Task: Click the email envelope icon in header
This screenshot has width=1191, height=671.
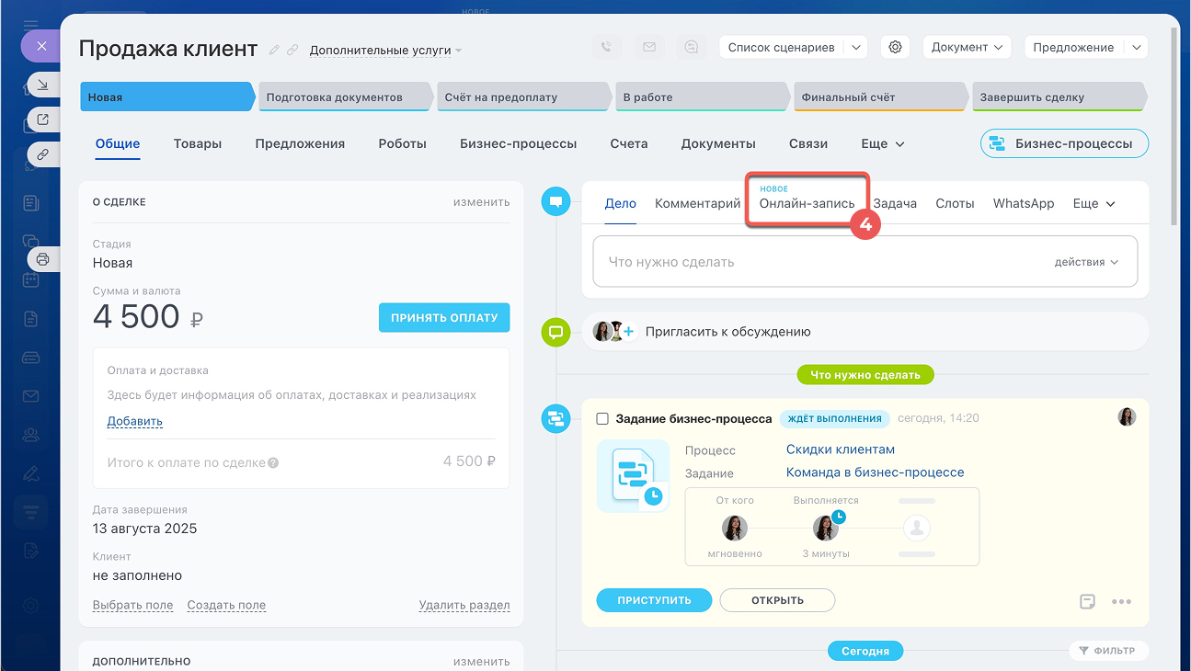Action: pyautogui.click(x=649, y=47)
